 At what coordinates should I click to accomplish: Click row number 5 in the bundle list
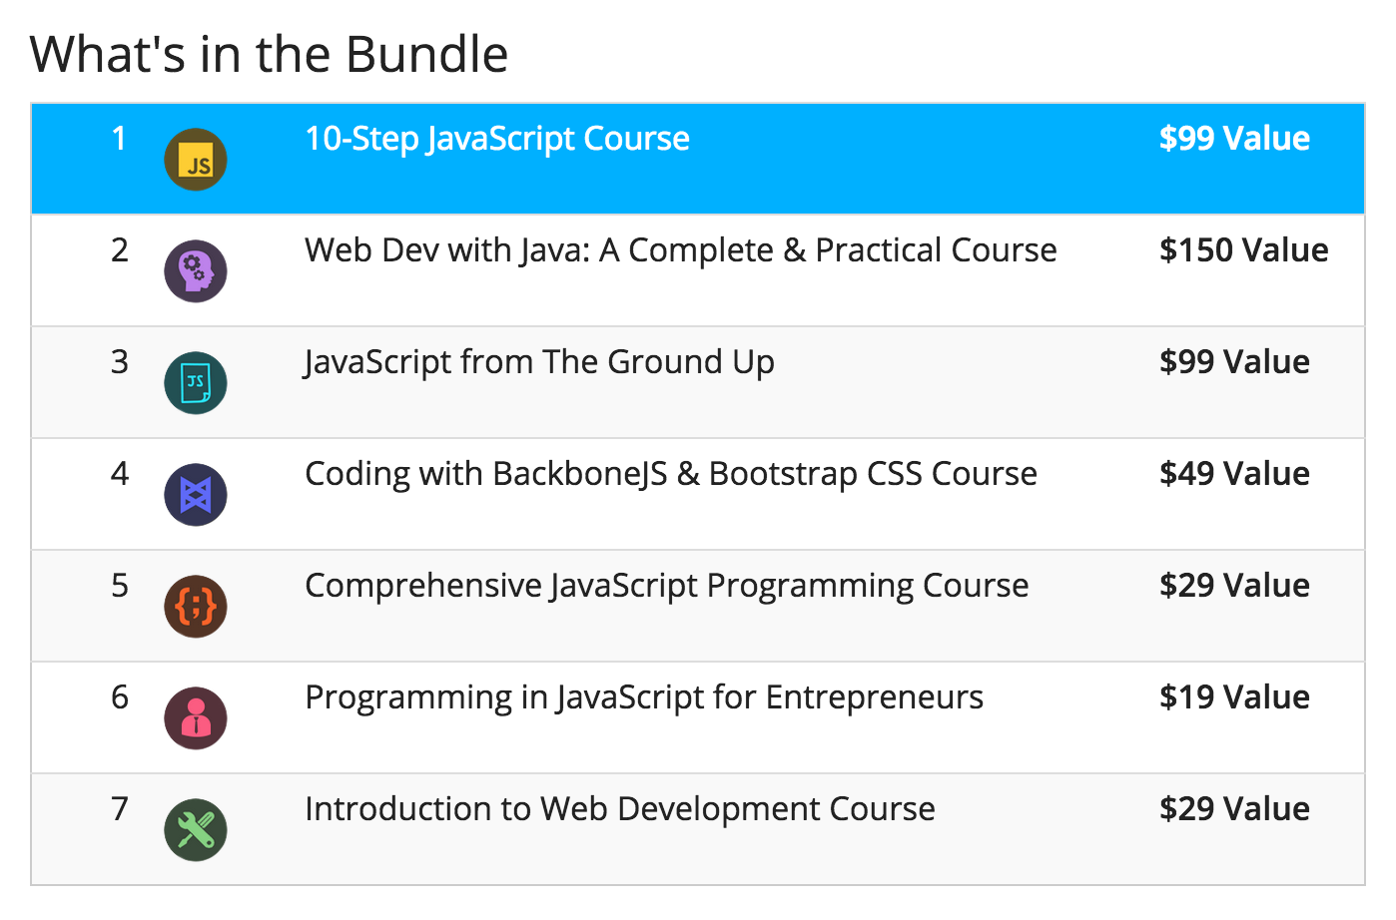pyautogui.click(x=120, y=586)
